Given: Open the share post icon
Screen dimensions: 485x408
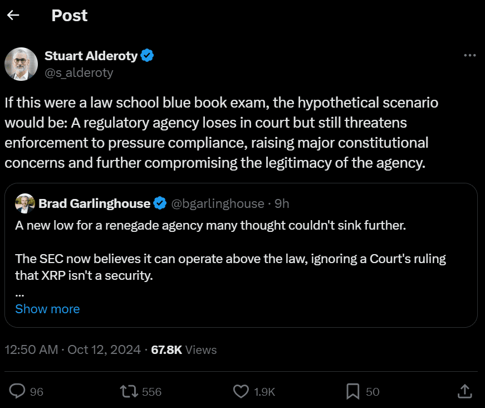Looking at the screenshot, I should tap(464, 391).
